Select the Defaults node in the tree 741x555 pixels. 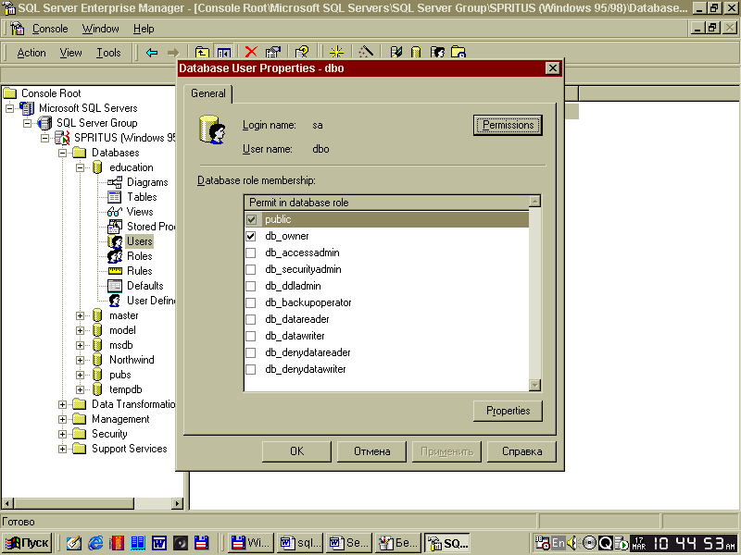[x=145, y=286]
